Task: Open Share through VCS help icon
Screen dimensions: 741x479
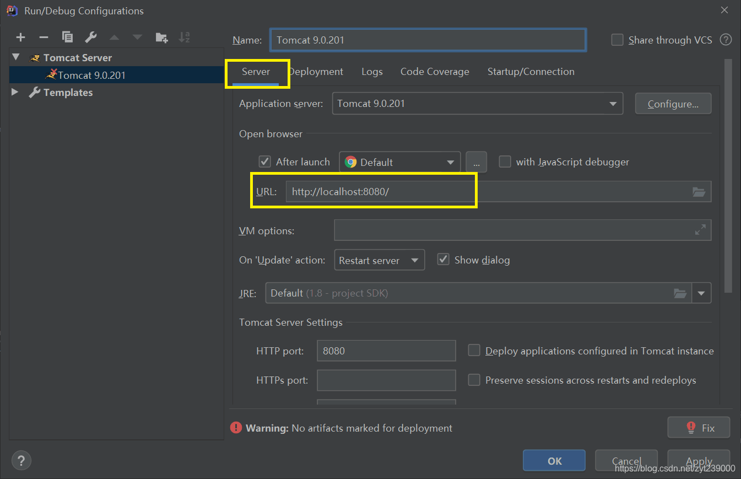Action: 726,40
